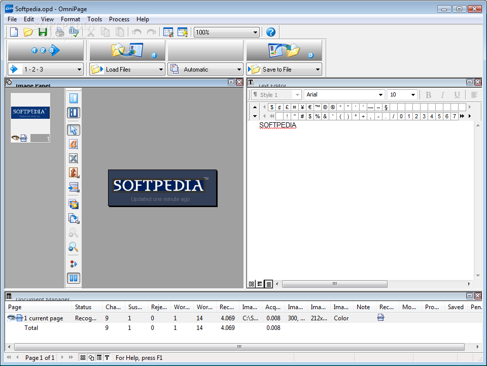Click the blank recognize step button

[205, 50]
